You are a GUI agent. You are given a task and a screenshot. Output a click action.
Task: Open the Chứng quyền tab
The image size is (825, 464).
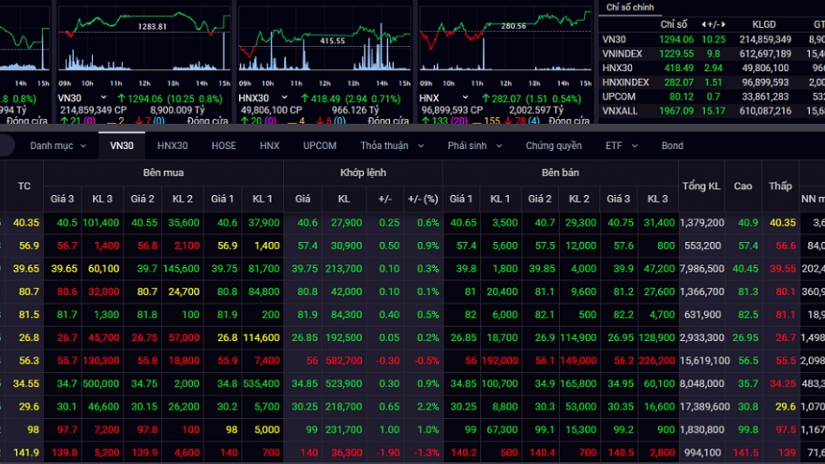(553, 145)
